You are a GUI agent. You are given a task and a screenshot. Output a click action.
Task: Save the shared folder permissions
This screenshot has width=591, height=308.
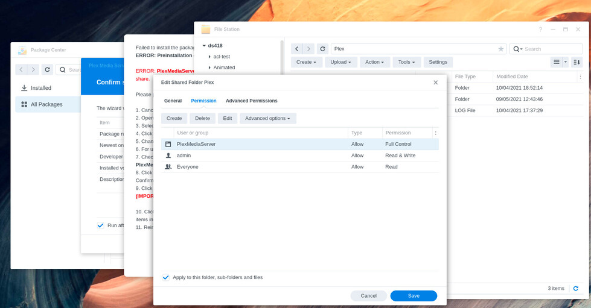414,296
